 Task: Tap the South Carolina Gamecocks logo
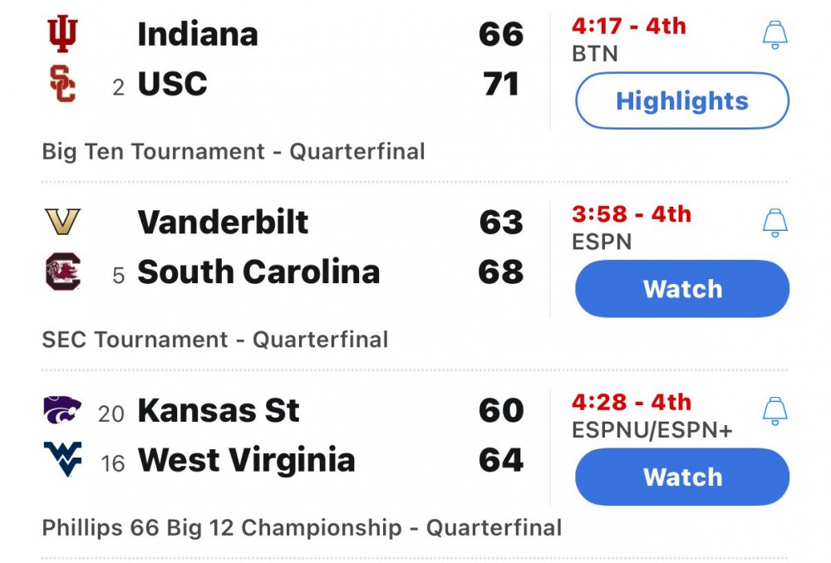coord(62,272)
